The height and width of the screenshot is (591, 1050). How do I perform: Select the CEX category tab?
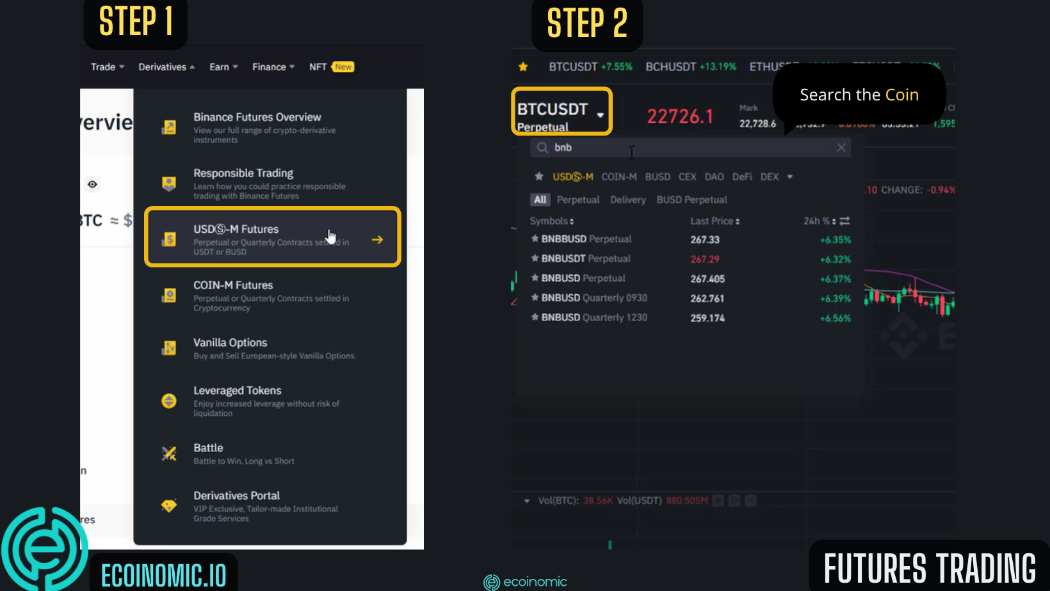[x=688, y=177]
